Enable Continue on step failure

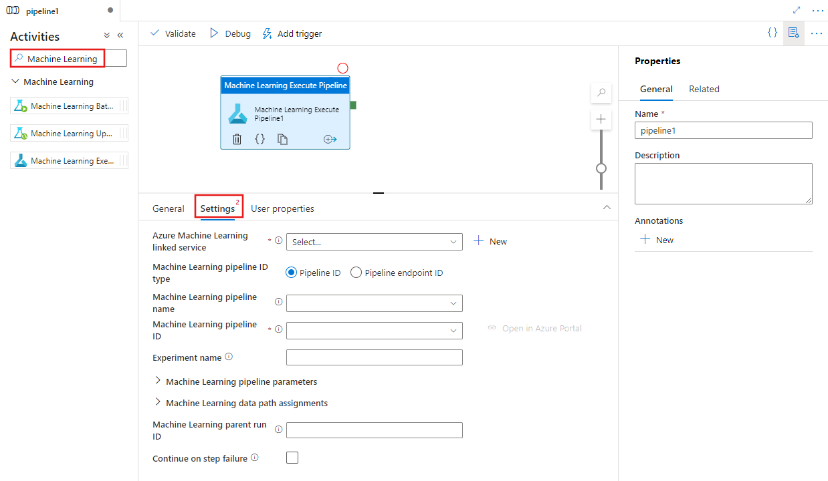(292, 458)
